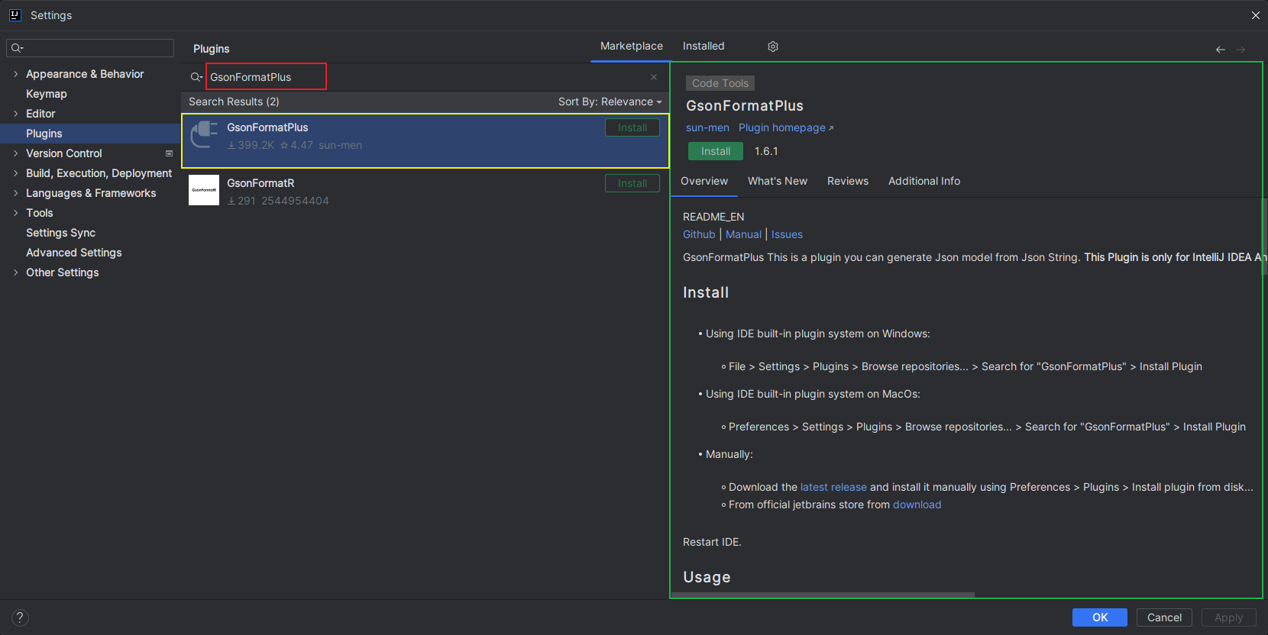1268x635 pixels.
Task: Cancel the Settings dialog
Action: click(x=1164, y=617)
